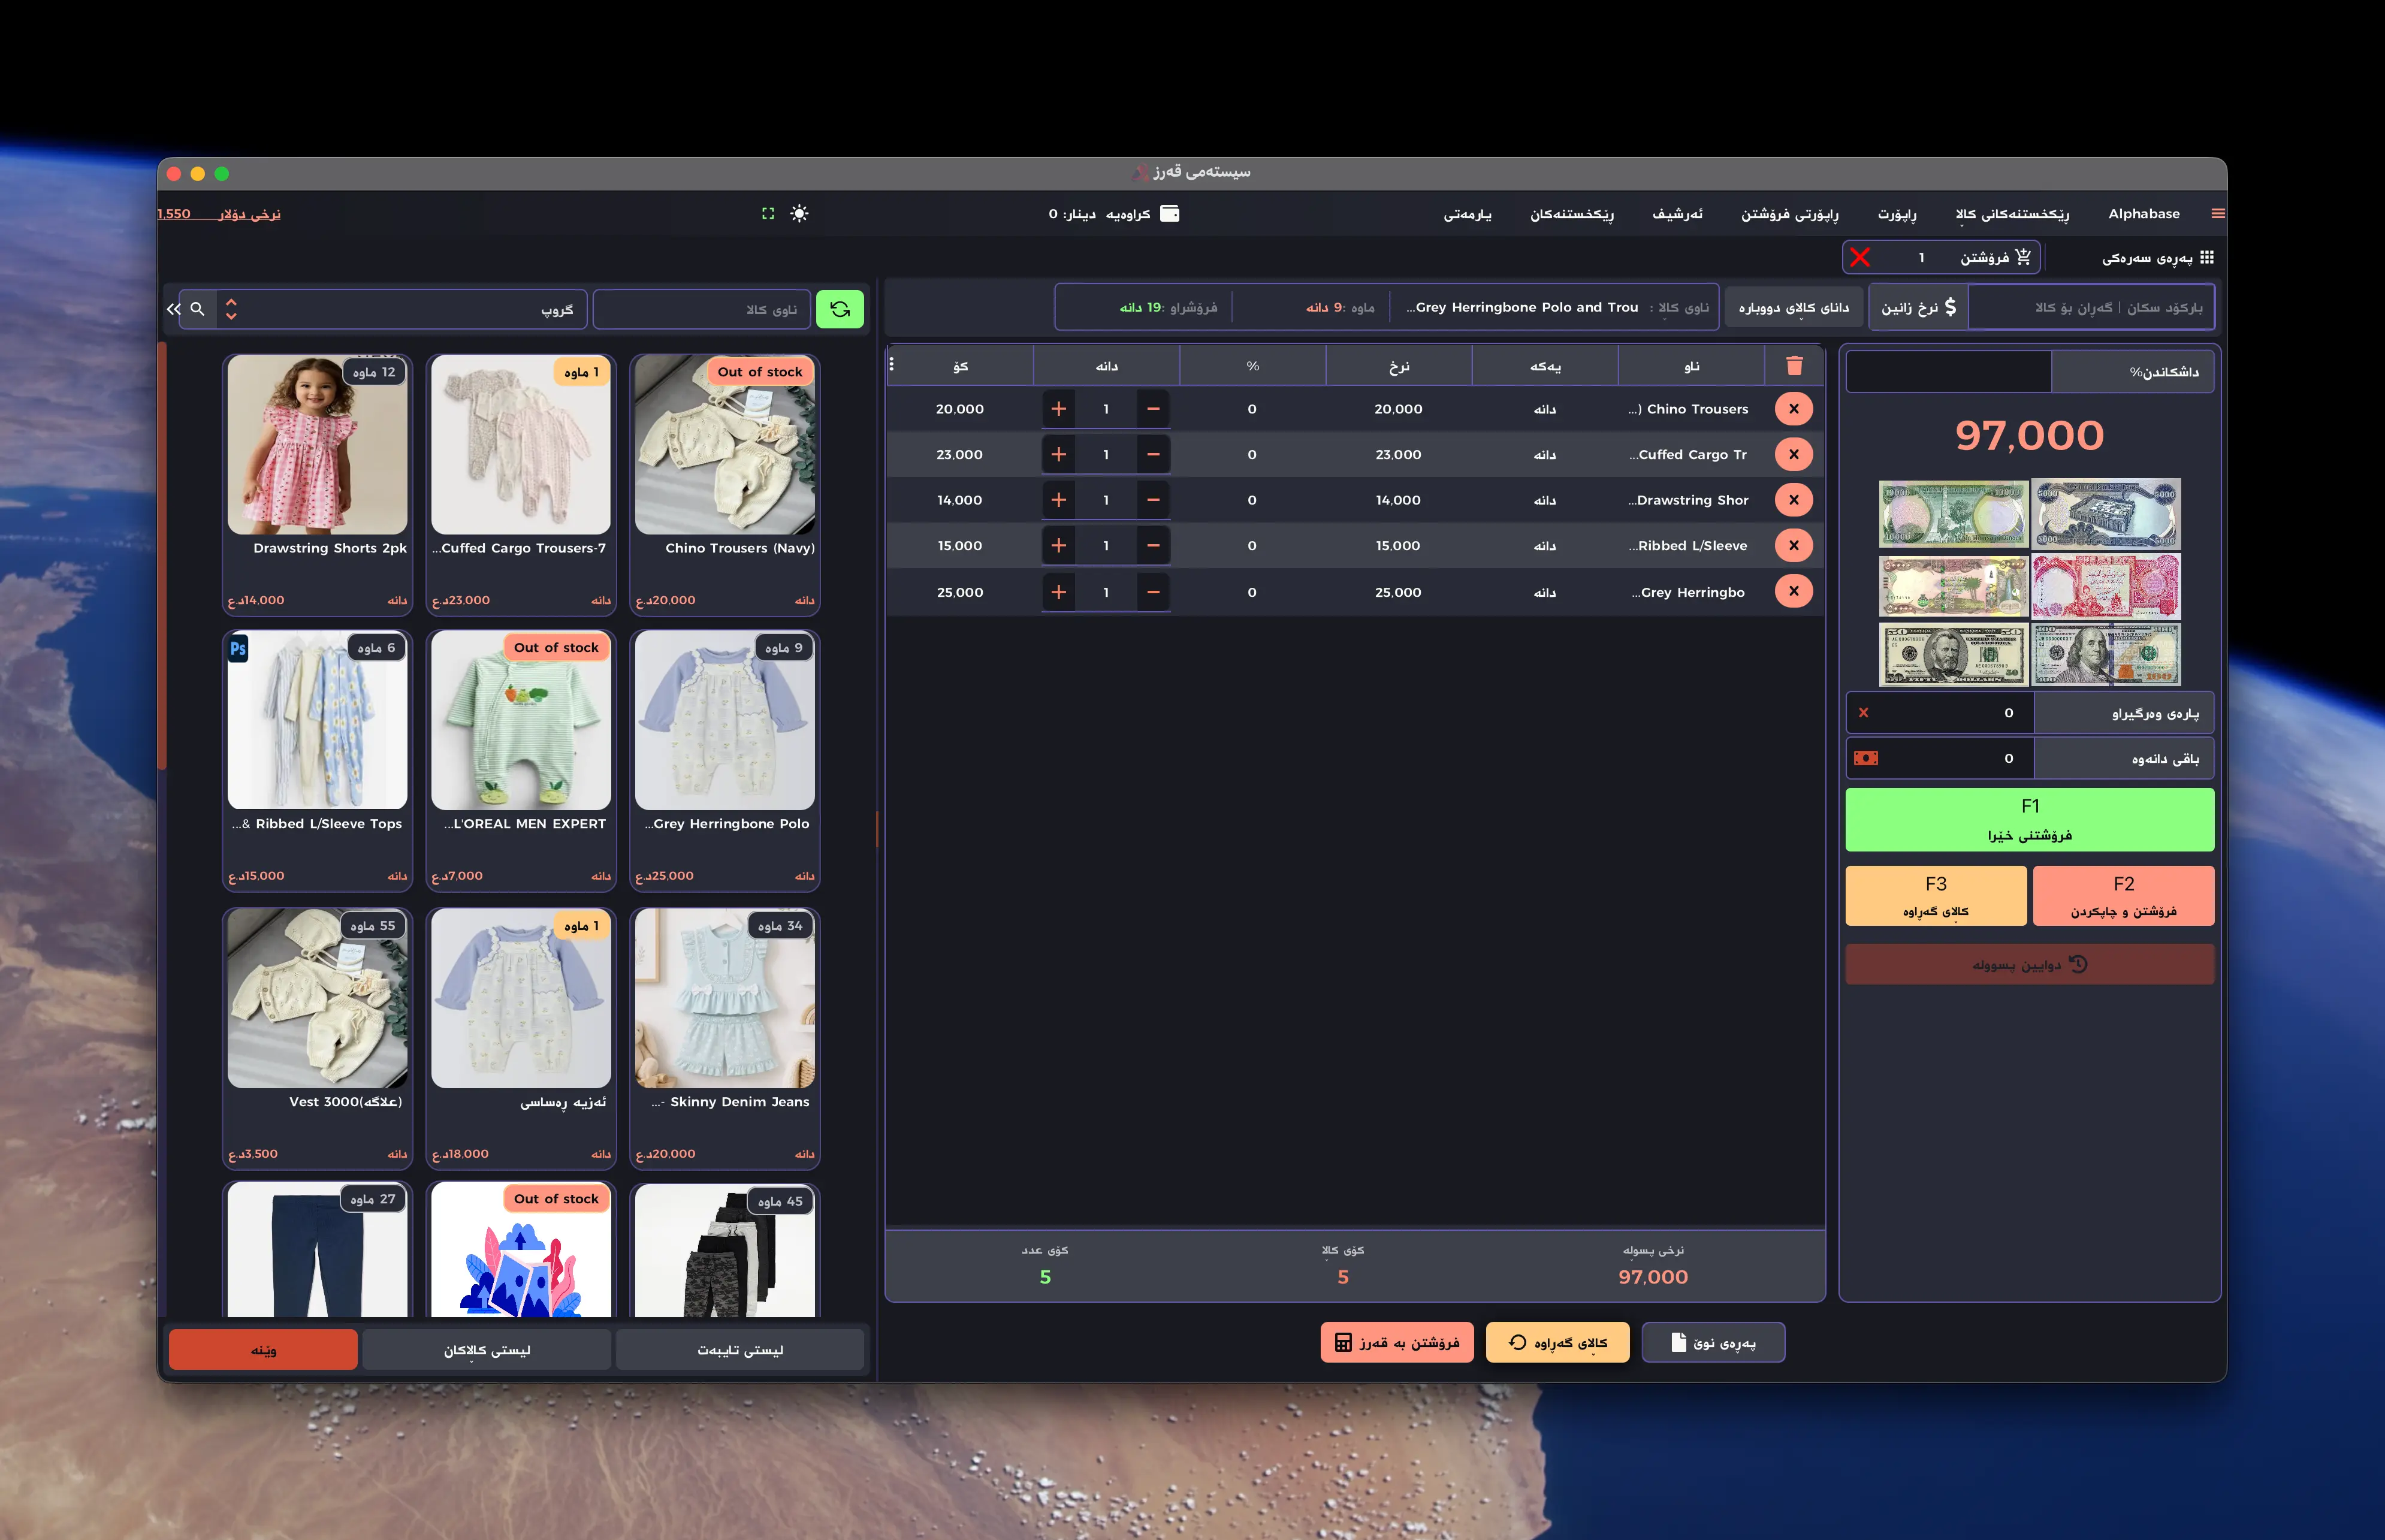Click the فرۆشتن بە قەرز credit sale button
2385x1540 pixels.
pyautogui.click(x=1397, y=1343)
